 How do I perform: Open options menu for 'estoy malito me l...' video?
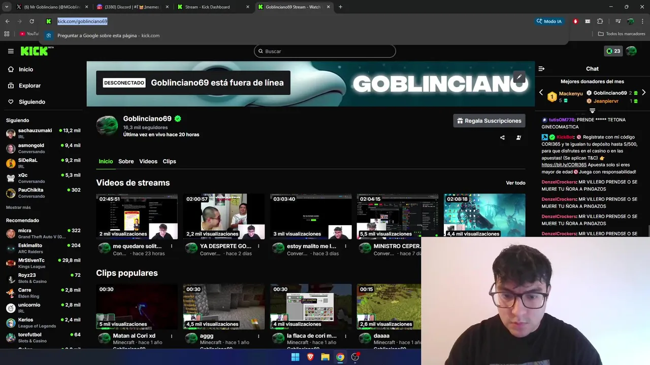coord(345,246)
